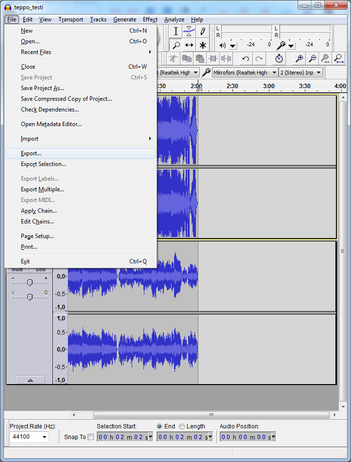The height and width of the screenshot is (462, 351).
Task: Click the horizontal scrollbar below the tracks
Action: (211, 415)
